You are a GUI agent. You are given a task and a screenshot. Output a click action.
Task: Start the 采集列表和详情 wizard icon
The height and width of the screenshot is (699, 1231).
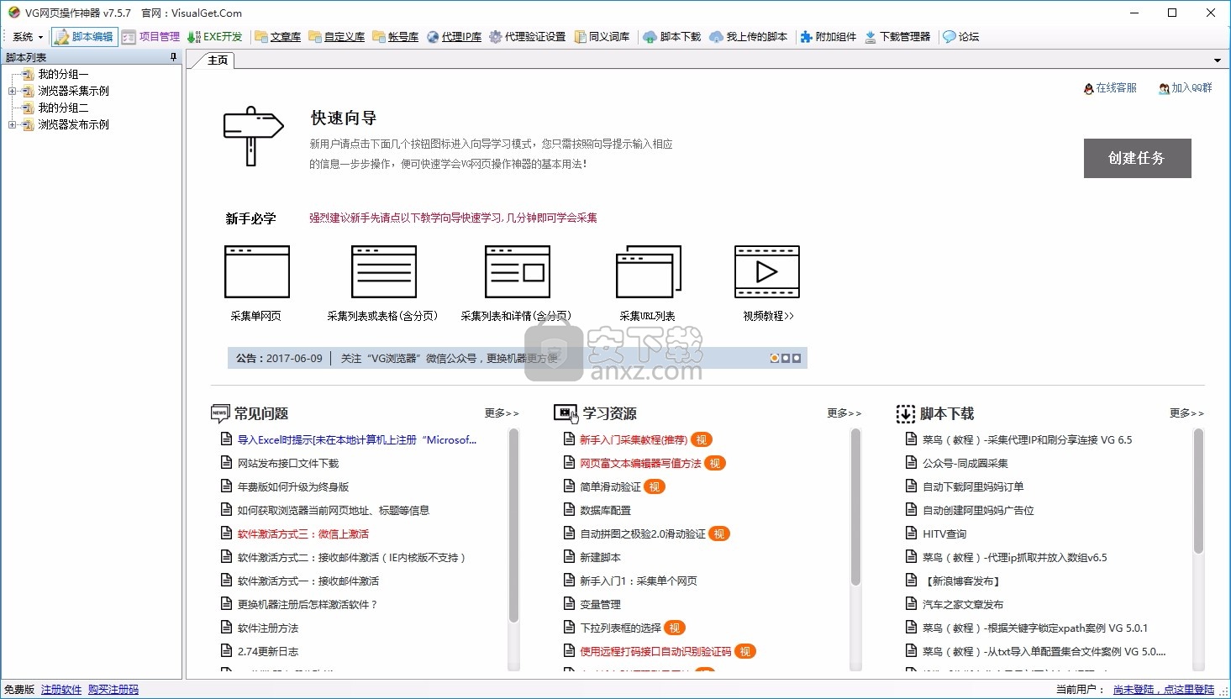(518, 271)
